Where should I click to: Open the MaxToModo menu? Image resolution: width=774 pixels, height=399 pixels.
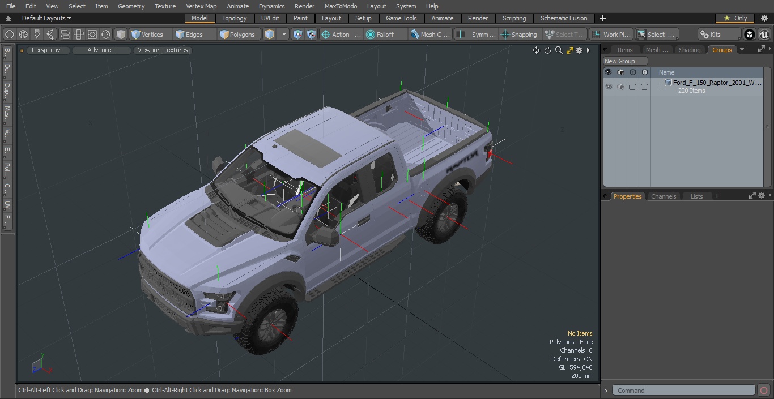click(x=341, y=6)
